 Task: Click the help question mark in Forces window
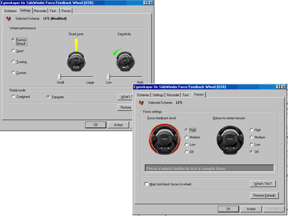point(278,87)
